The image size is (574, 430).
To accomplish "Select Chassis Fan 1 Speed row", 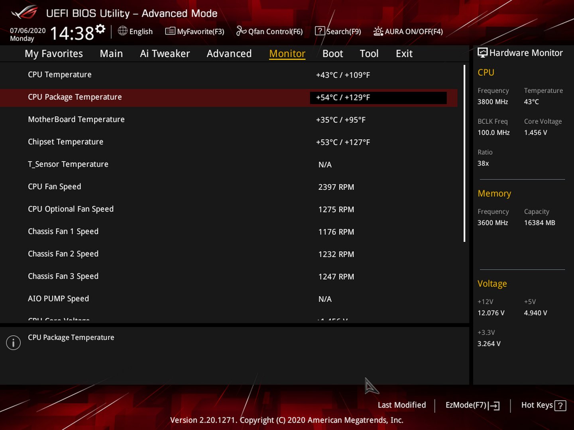I will [x=229, y=232].
